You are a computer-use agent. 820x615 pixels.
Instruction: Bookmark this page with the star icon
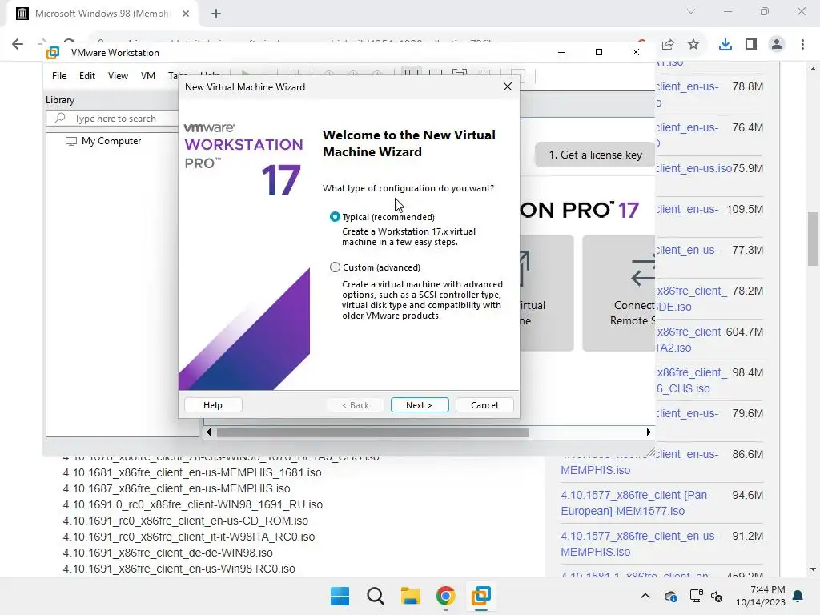pos(693,45)
